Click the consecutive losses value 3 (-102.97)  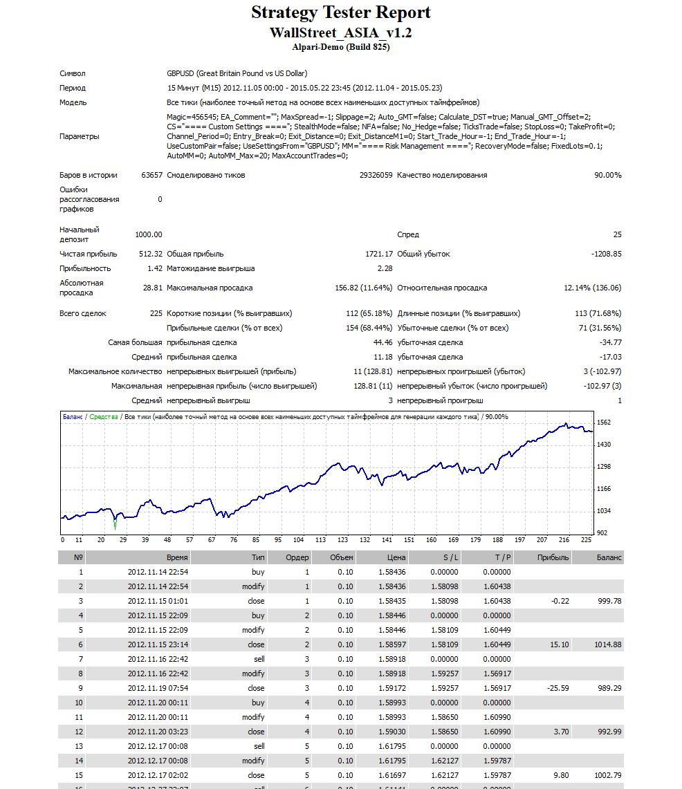pos(602,372)
